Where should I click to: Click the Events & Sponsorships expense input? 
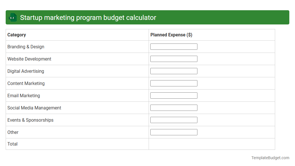coord(174,120)
